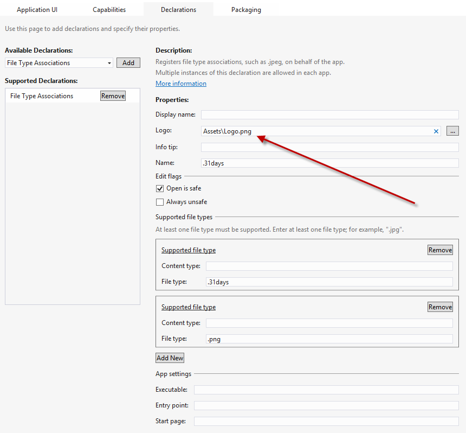Switch to the Capabilities tab
Viewport: 466px width, 433px height.
(x=109, y=10)
